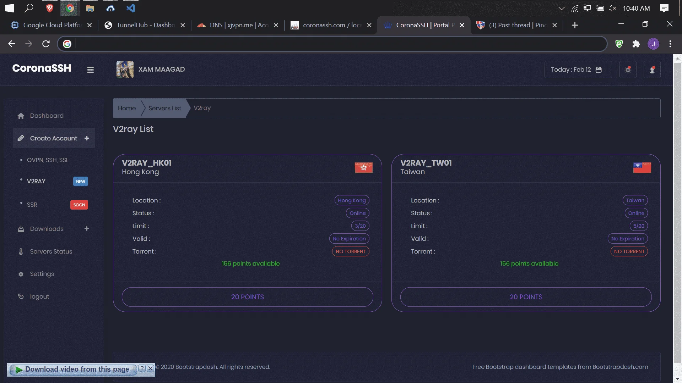The width and height of the screenshot is (682, 383).
Task: Click 20 POINTS button for V2RAY_TW01
Action: tap(526, 297)
